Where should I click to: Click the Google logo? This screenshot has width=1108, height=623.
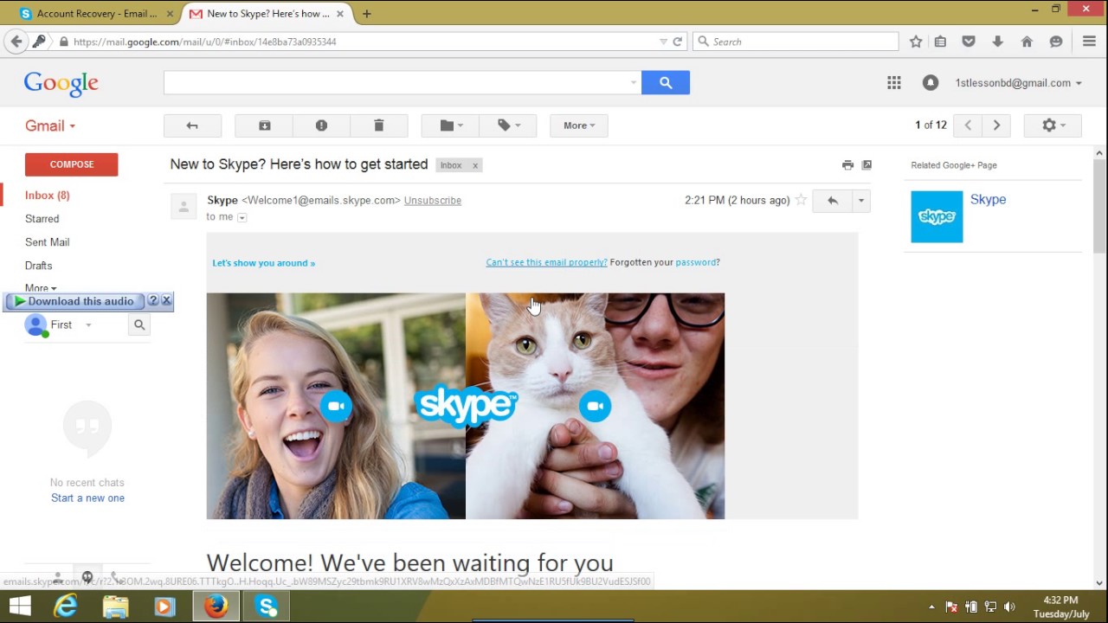click(61, 83)
